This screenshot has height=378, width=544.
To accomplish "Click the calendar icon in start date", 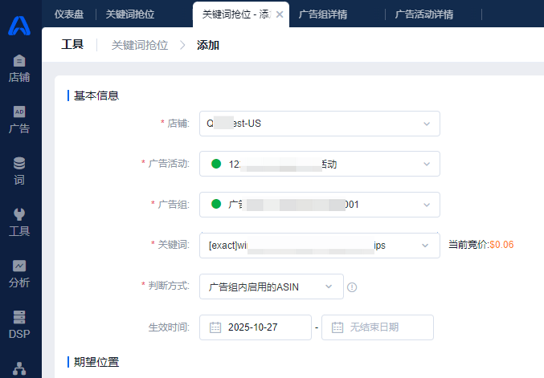I will pyautogui.click(x=215, y=327).
